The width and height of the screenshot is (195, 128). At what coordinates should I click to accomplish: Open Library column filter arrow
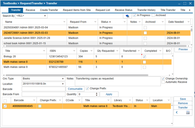[x=130, y=100]
